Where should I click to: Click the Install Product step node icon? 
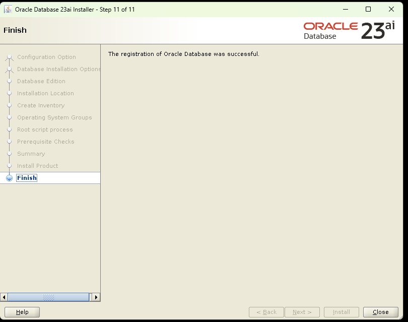click(9, 166)
